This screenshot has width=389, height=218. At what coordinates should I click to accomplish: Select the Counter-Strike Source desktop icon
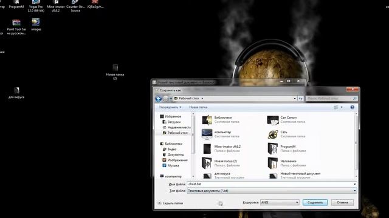[x=75, y=6]
